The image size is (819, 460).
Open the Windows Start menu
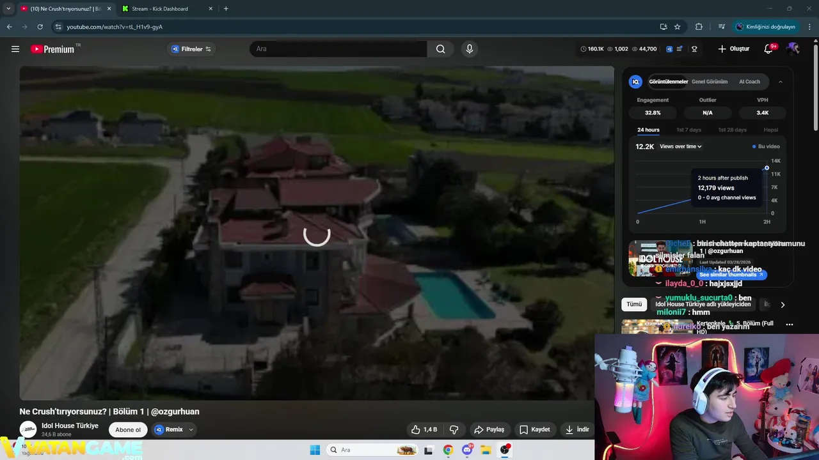coord(315,450)
